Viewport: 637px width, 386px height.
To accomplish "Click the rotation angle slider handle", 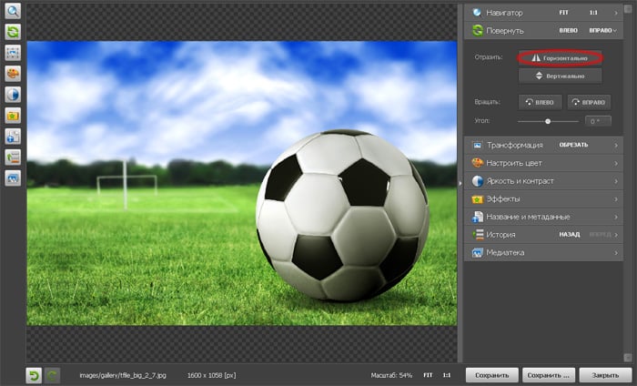I will (x=548, y=120).
